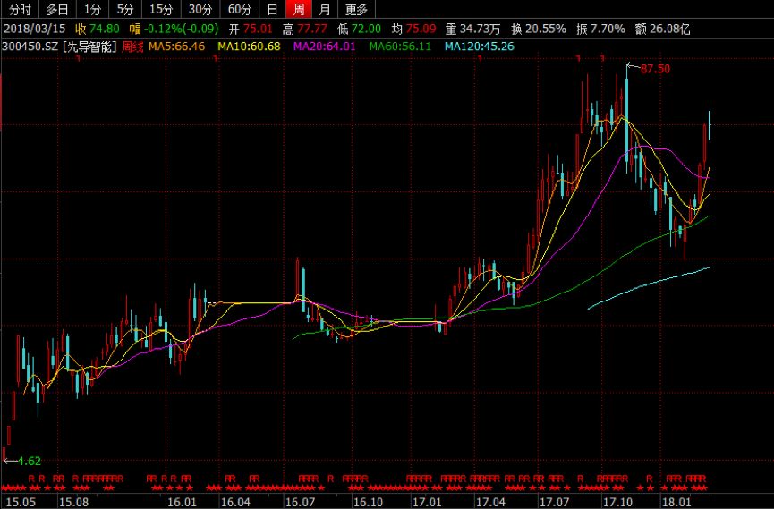The width and height of the screenshot is (774, 509).
Task: Switch to the 日 daily chart tab
Action: coord(272,9)
